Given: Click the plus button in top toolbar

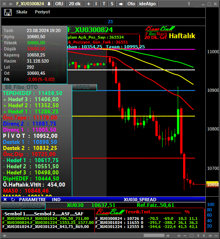Looking at the screenshot, I should [88, 4].
